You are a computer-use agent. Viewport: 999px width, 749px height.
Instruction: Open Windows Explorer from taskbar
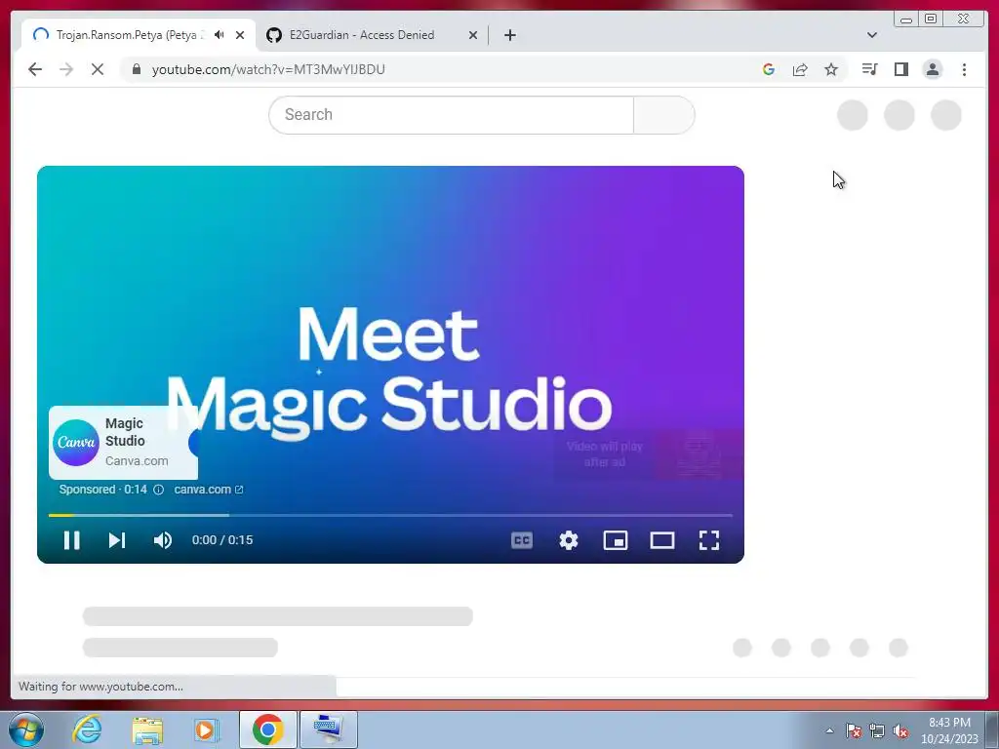click(x=147, y=729)
